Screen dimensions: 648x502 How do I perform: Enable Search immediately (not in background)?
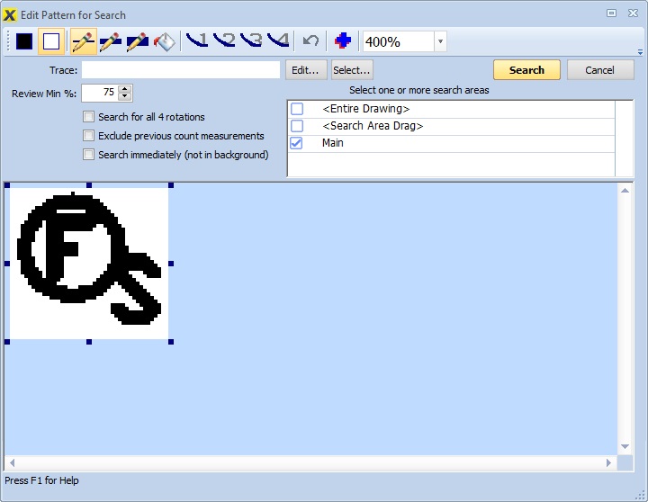(x=88, y=155)
